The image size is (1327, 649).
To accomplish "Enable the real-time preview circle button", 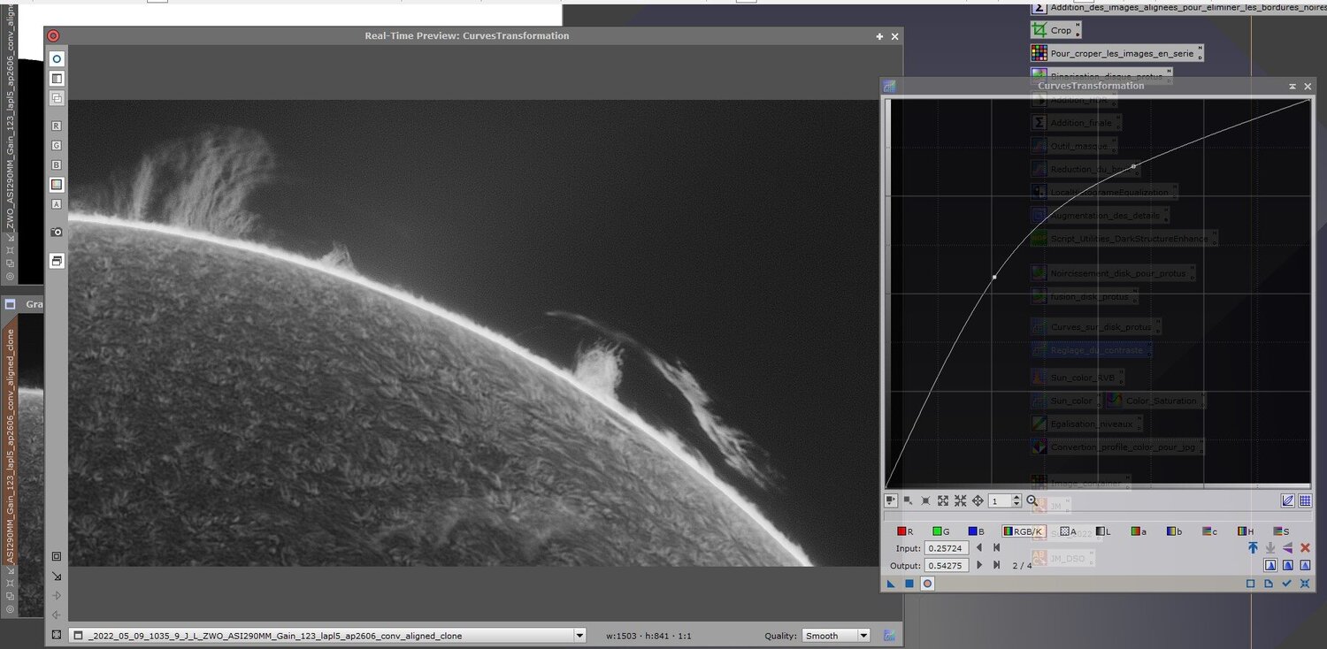I will click(x=927, y=584).
